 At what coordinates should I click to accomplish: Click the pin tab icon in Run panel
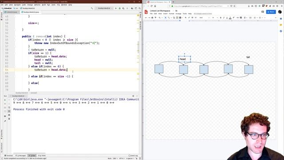pos(5,121)
